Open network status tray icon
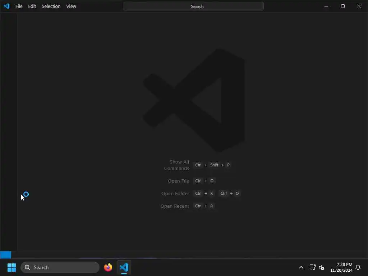The width and height of the screenshot is (368, 276). click(312, 267)
